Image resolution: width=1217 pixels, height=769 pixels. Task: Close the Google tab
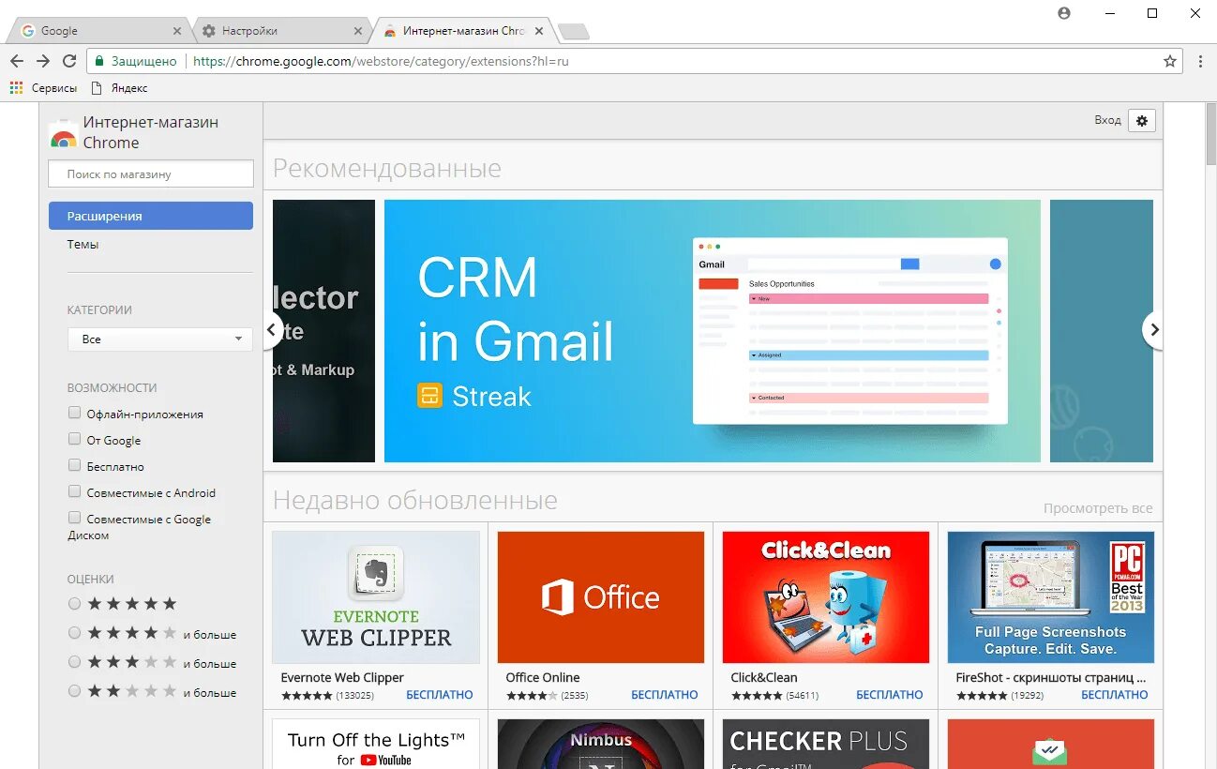pyautogui.click(x=177, y=31)
